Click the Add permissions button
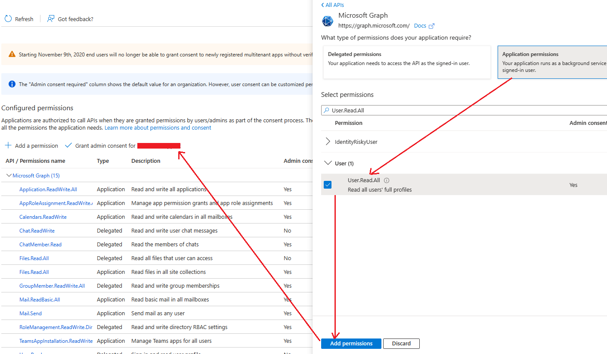This screenshot has height=354, width=607. (351, 344)
